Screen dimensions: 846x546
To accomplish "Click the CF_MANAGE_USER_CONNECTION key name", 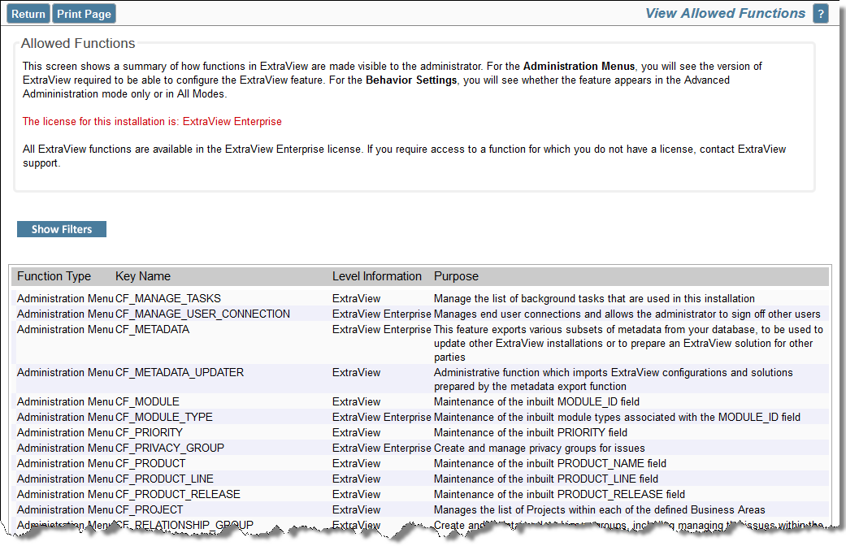I will [x=202, y=314].
